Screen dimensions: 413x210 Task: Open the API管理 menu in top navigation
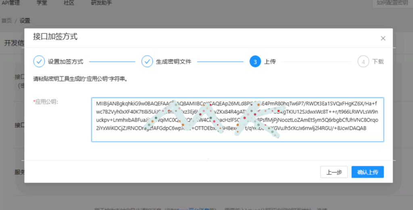[11, 3]
